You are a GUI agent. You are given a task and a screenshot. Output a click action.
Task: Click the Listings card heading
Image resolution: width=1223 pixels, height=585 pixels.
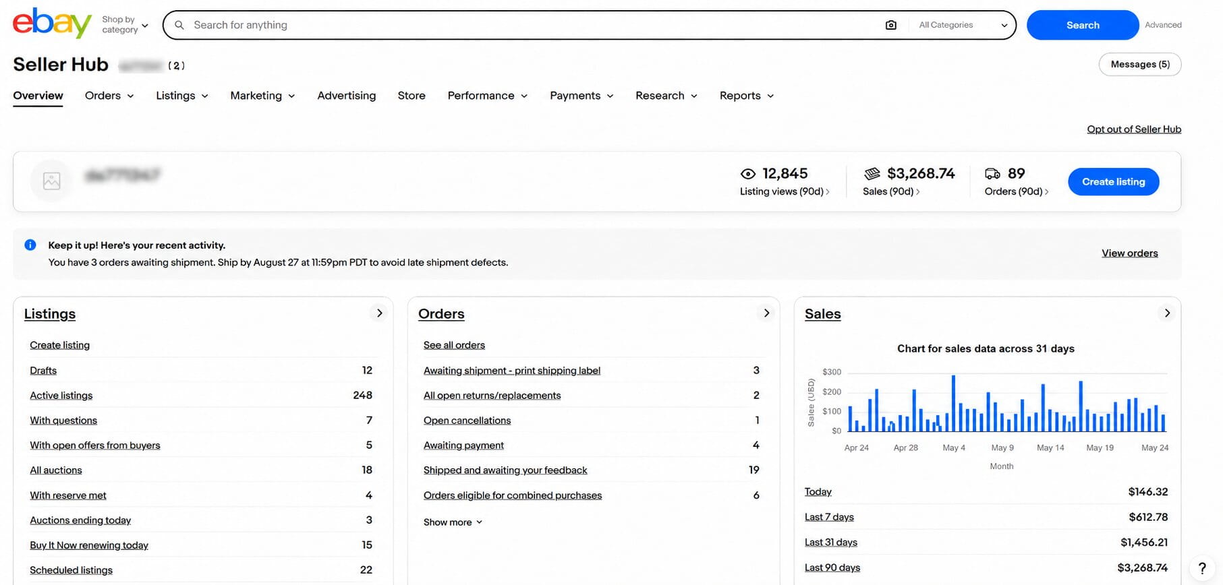(x=50, y=314)
